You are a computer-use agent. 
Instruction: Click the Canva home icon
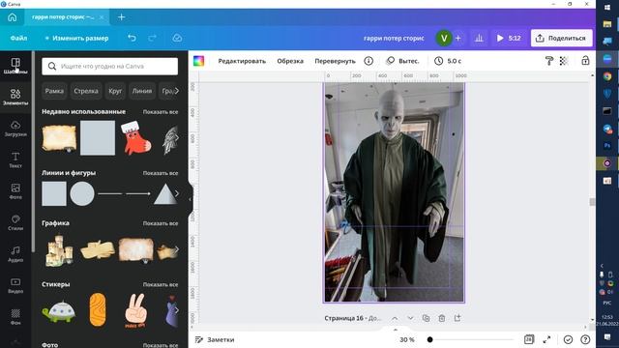(x=13, y=17)
